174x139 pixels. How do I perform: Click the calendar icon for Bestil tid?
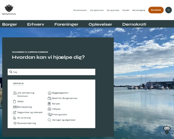point(50,98)
